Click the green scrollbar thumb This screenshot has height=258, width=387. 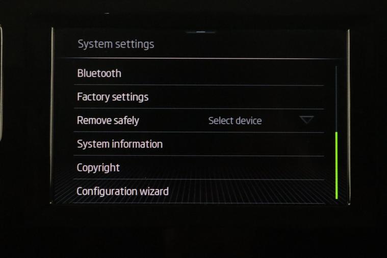(x=337, y=165)
